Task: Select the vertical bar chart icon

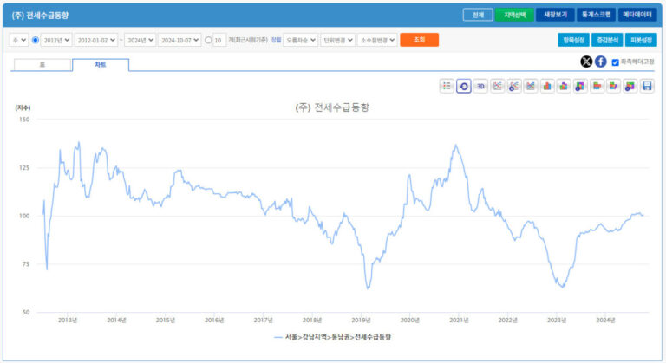Action: click(547, 86)
